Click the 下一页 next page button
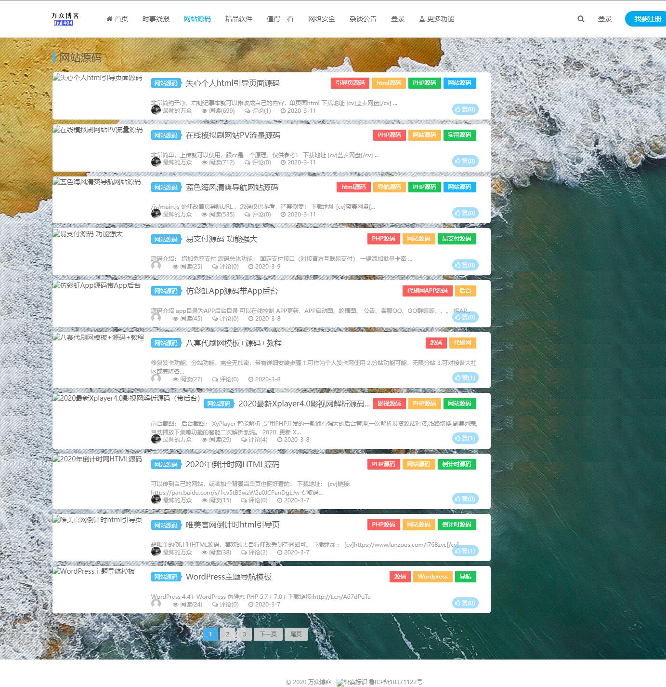Image resolution: width=666 pixels, height=687 pixels. coord(268,634)
